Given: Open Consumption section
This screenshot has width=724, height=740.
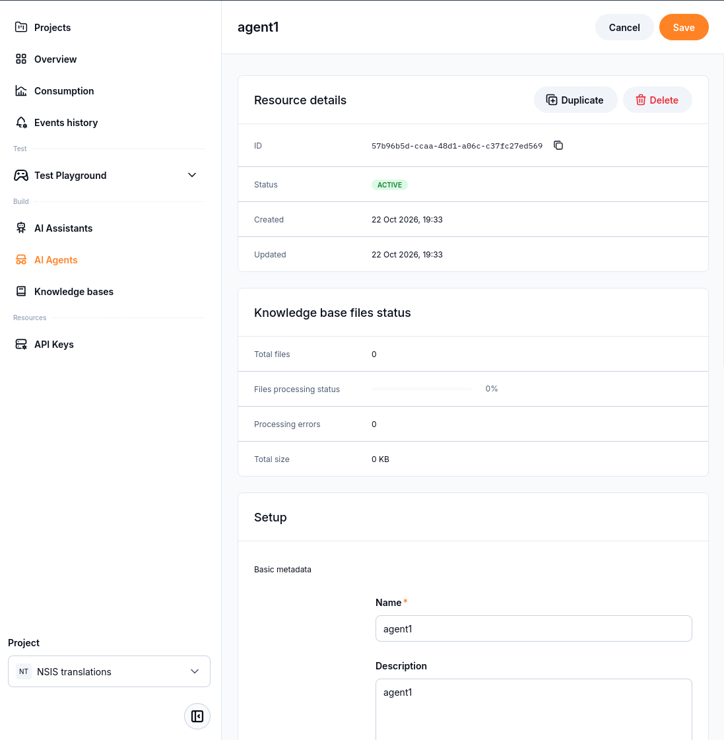Looking at the screenshot, I should click(x=64, y=90).
